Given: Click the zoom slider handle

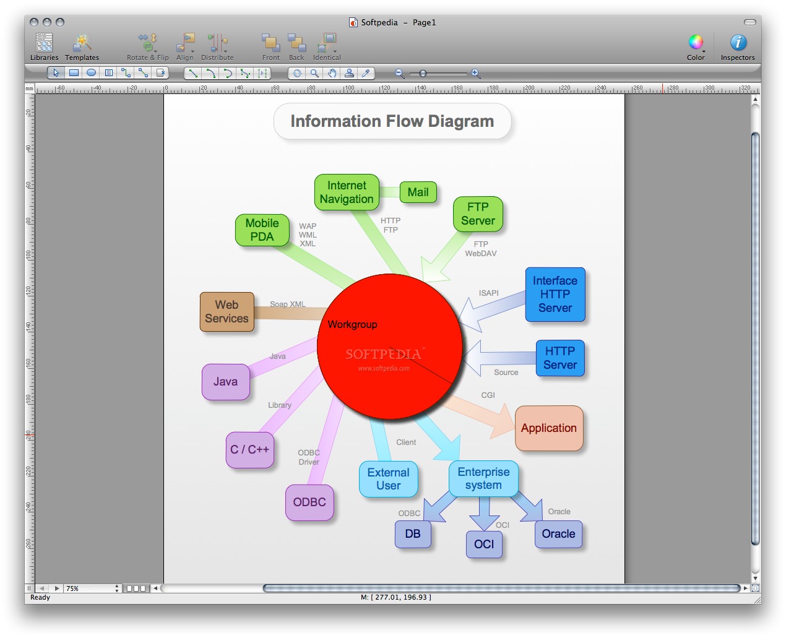Looking at the screenshot, I should tap(423, 74).
